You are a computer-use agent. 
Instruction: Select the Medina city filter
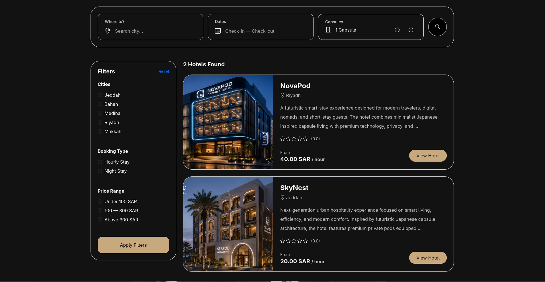(x=100, y=113)
